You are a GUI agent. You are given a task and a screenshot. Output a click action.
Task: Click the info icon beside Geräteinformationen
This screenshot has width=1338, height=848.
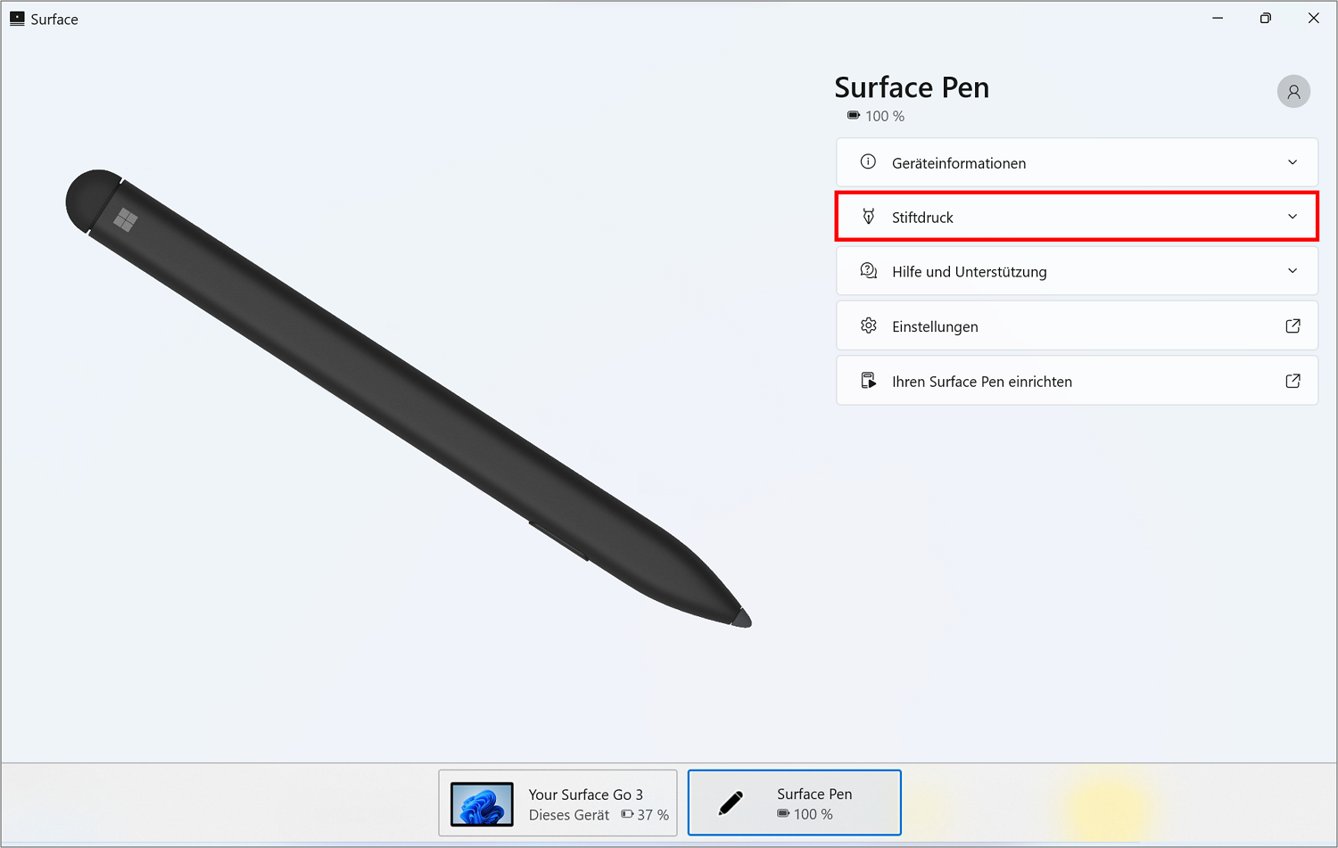[x=868, y=162]
